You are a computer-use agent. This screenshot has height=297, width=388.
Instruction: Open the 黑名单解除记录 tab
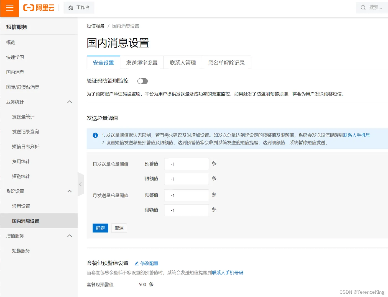click(x=226, y=63)
